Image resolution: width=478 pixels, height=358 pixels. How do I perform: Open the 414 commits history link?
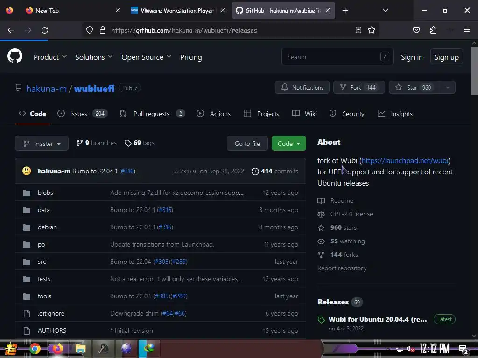[x=275, y=171]
